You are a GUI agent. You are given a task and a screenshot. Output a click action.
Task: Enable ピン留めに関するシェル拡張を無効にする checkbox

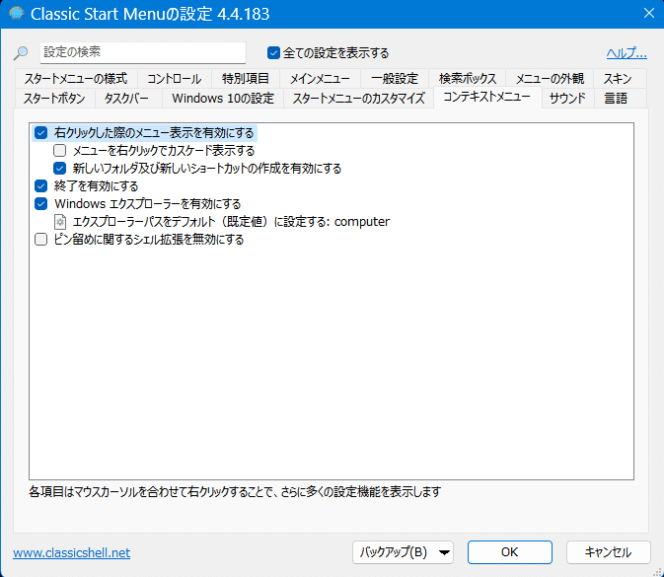point(40,240)
